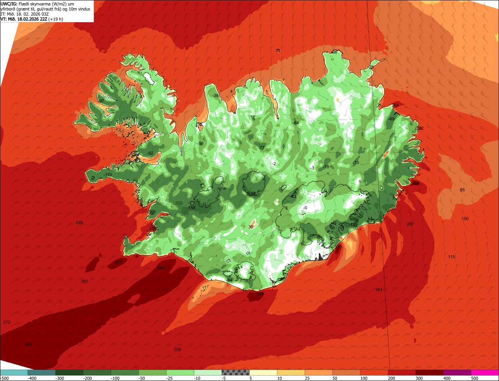The width and height of the screenshot is (499, 381).
Task: Select the darkest green swatch starting at -300
Action: click(x=69, y=372)
